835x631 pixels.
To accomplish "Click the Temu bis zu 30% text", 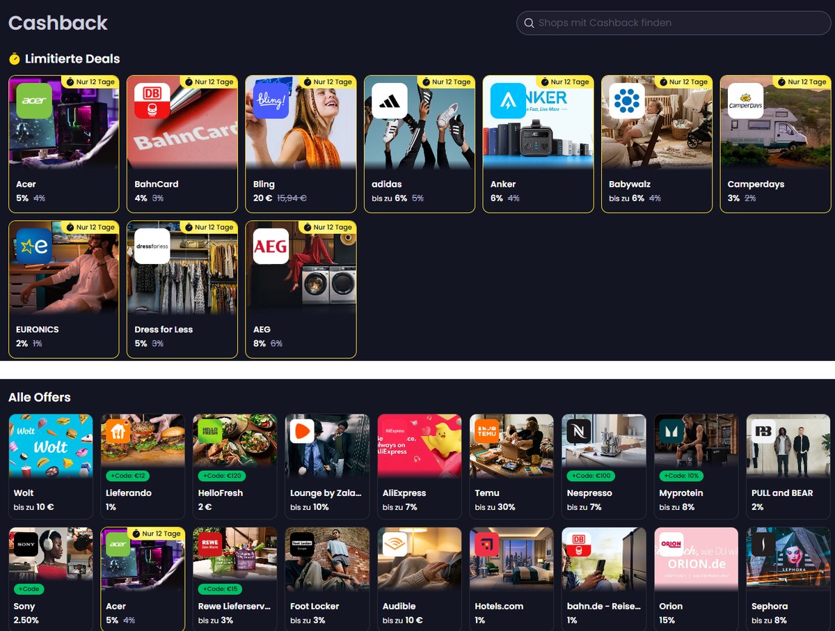I will pyautogui.click(x=495, y=507).
